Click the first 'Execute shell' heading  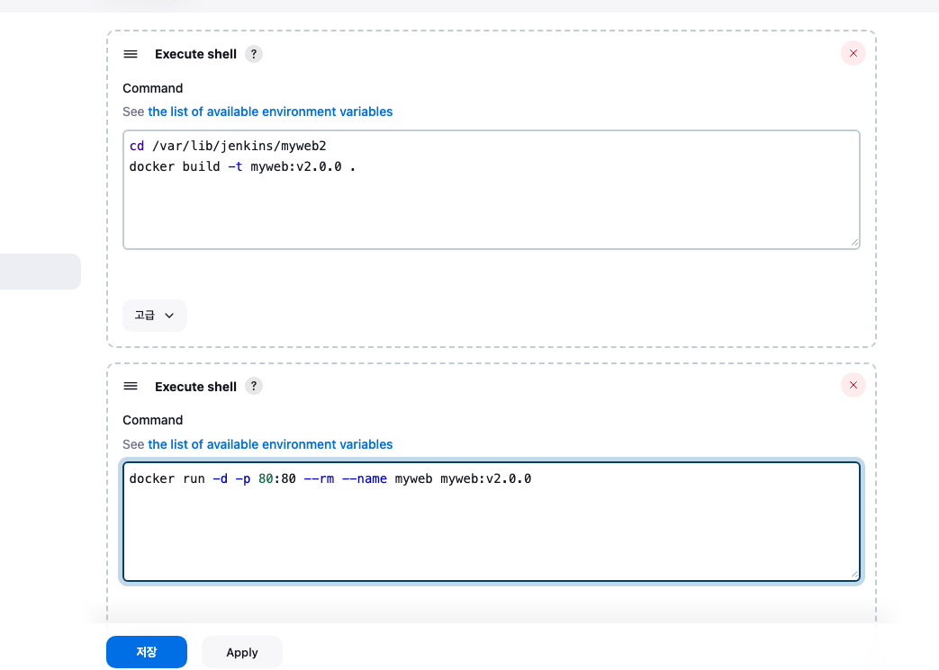pyautogui.click(x=196, y=55)
